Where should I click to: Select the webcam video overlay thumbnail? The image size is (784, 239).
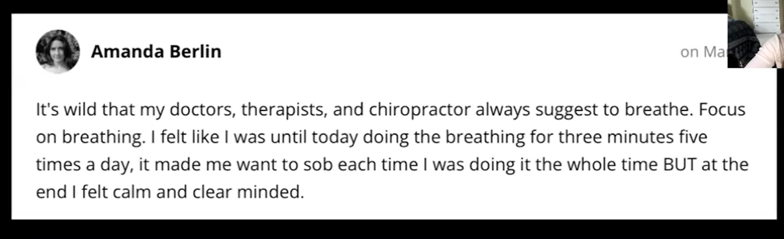coord(756,34)
